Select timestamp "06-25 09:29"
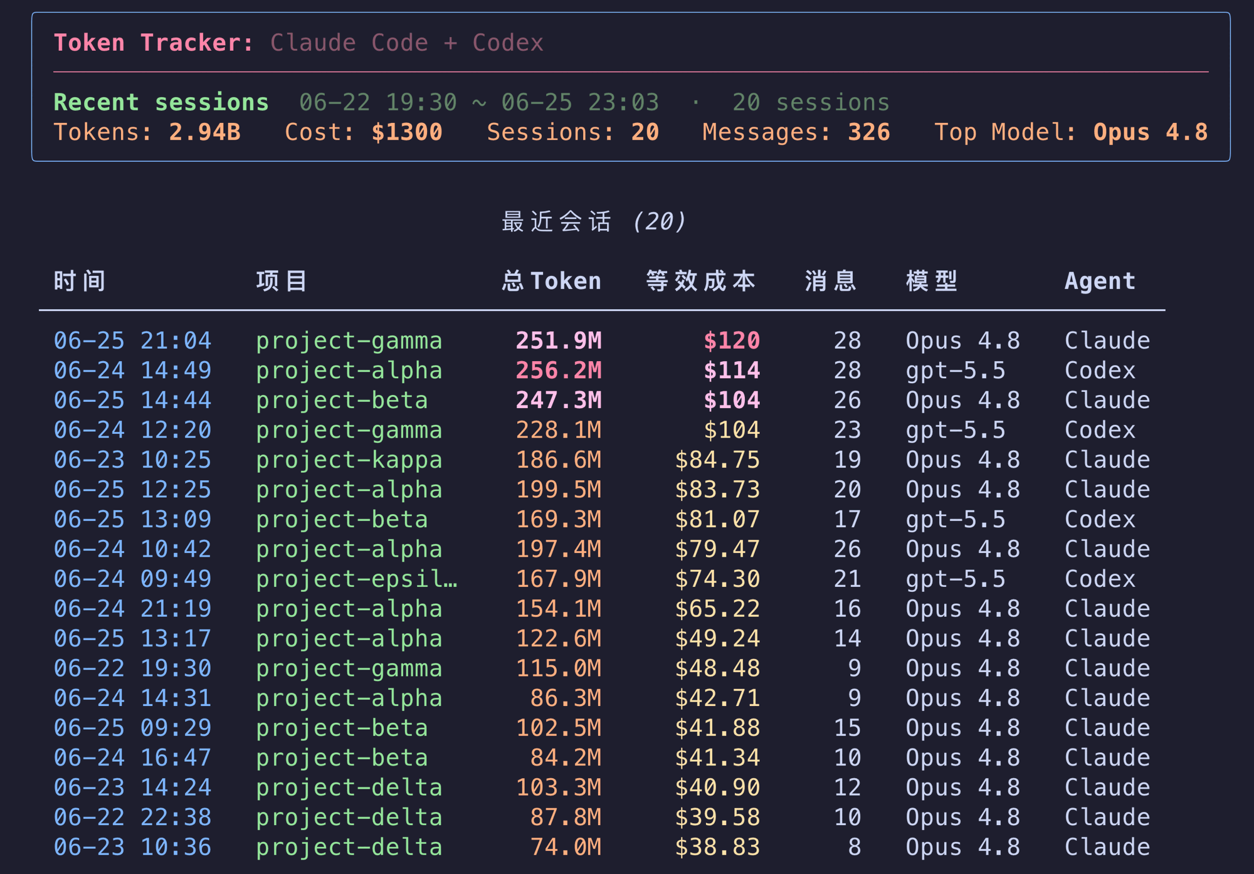Image resolution: width=1254 pixels, height=874 pixels. [133, 728]
